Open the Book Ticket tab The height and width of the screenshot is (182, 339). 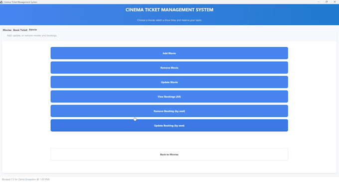20,30
